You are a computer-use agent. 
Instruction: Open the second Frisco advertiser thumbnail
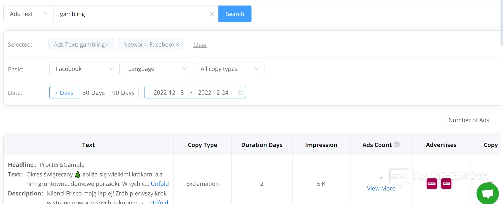pos(446,184)
